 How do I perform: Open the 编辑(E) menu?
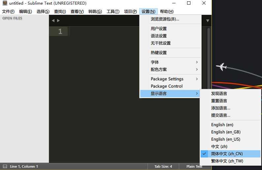(x=25, y=12)
